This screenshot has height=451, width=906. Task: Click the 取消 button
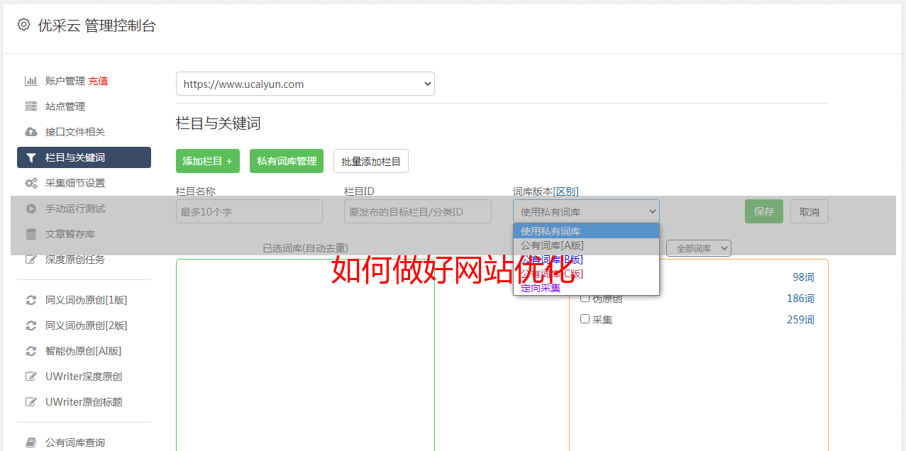pyautogui.click(x=810, y=211)
